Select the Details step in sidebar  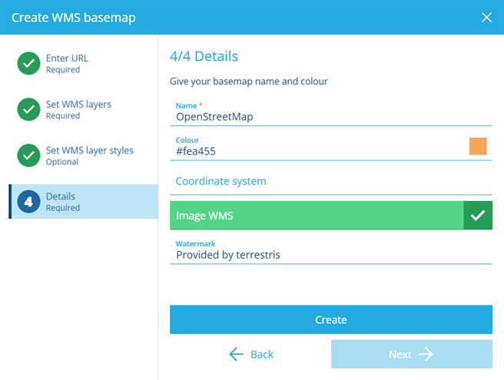coord(84,202)
